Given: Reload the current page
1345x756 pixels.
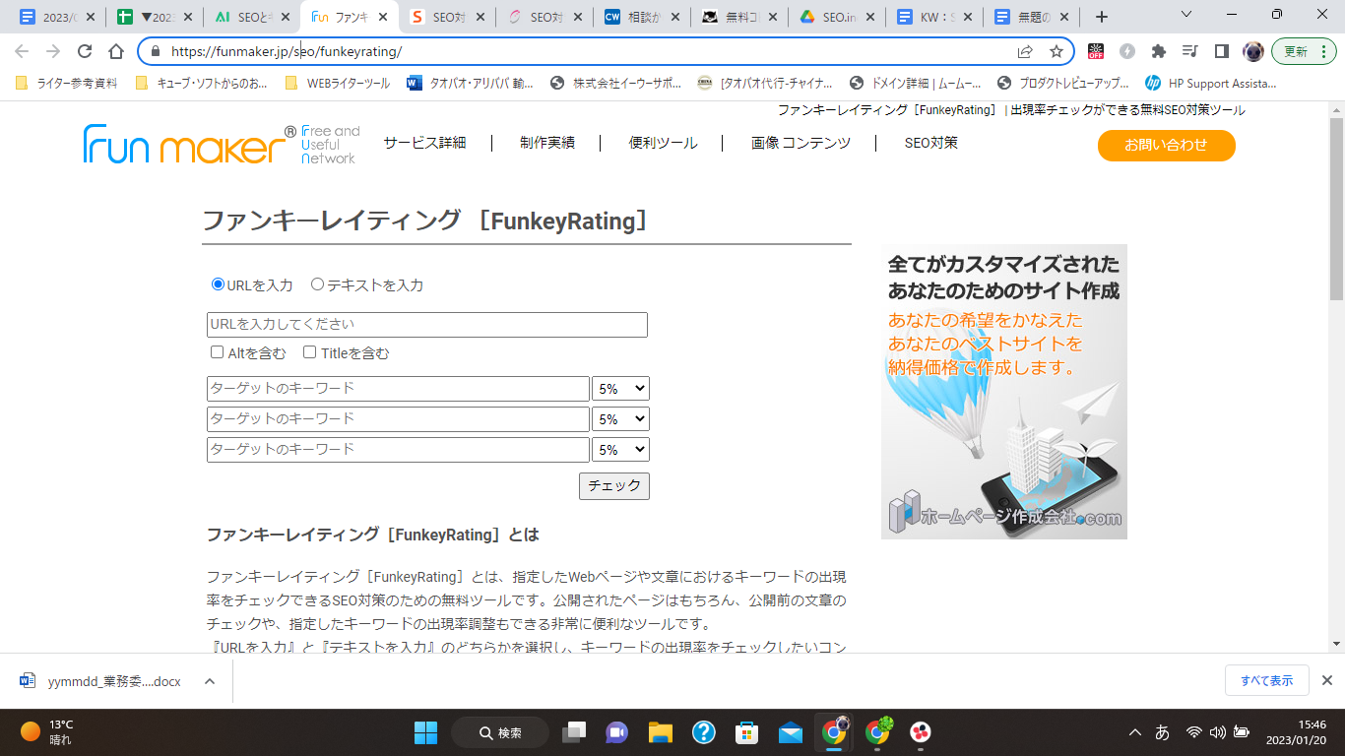Looking at the screenshot, I should 85,51.
